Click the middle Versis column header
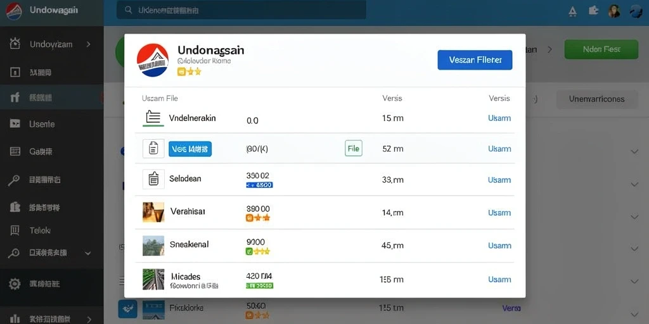 click(x=392, y=98)
